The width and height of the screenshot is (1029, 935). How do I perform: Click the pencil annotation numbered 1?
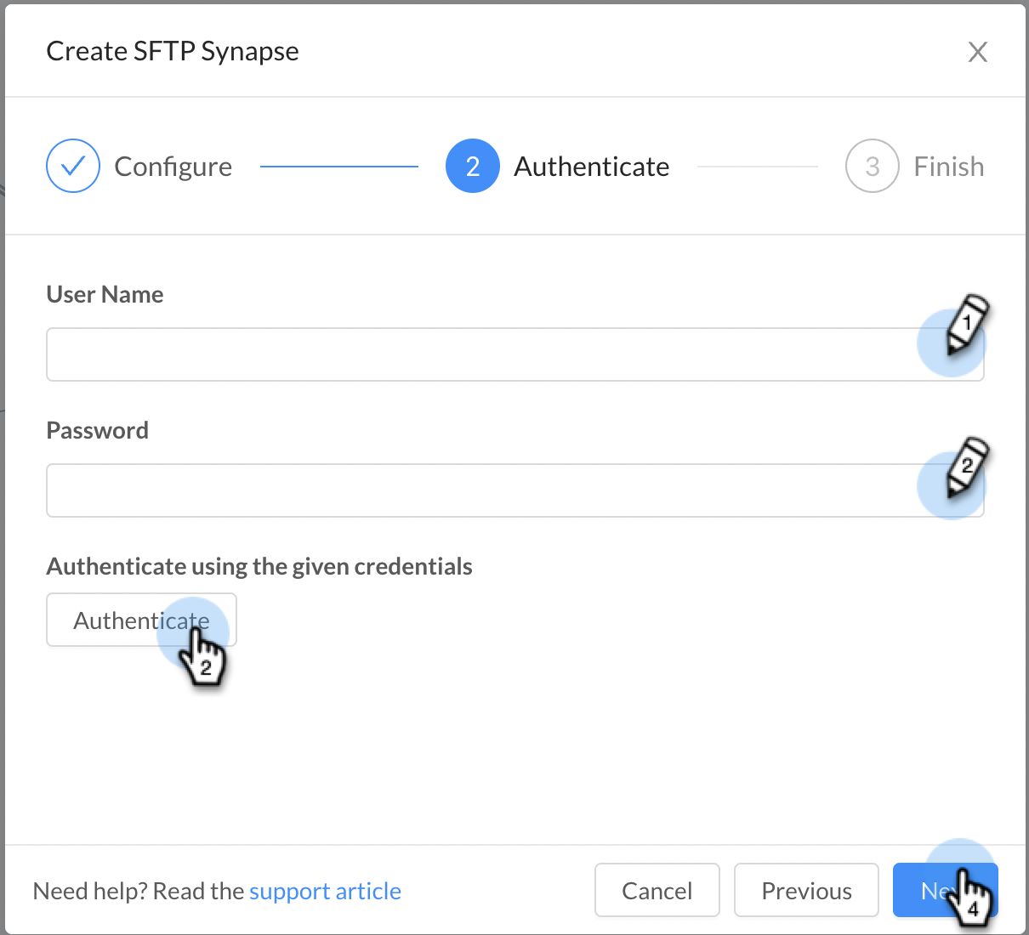coord(968,324)
